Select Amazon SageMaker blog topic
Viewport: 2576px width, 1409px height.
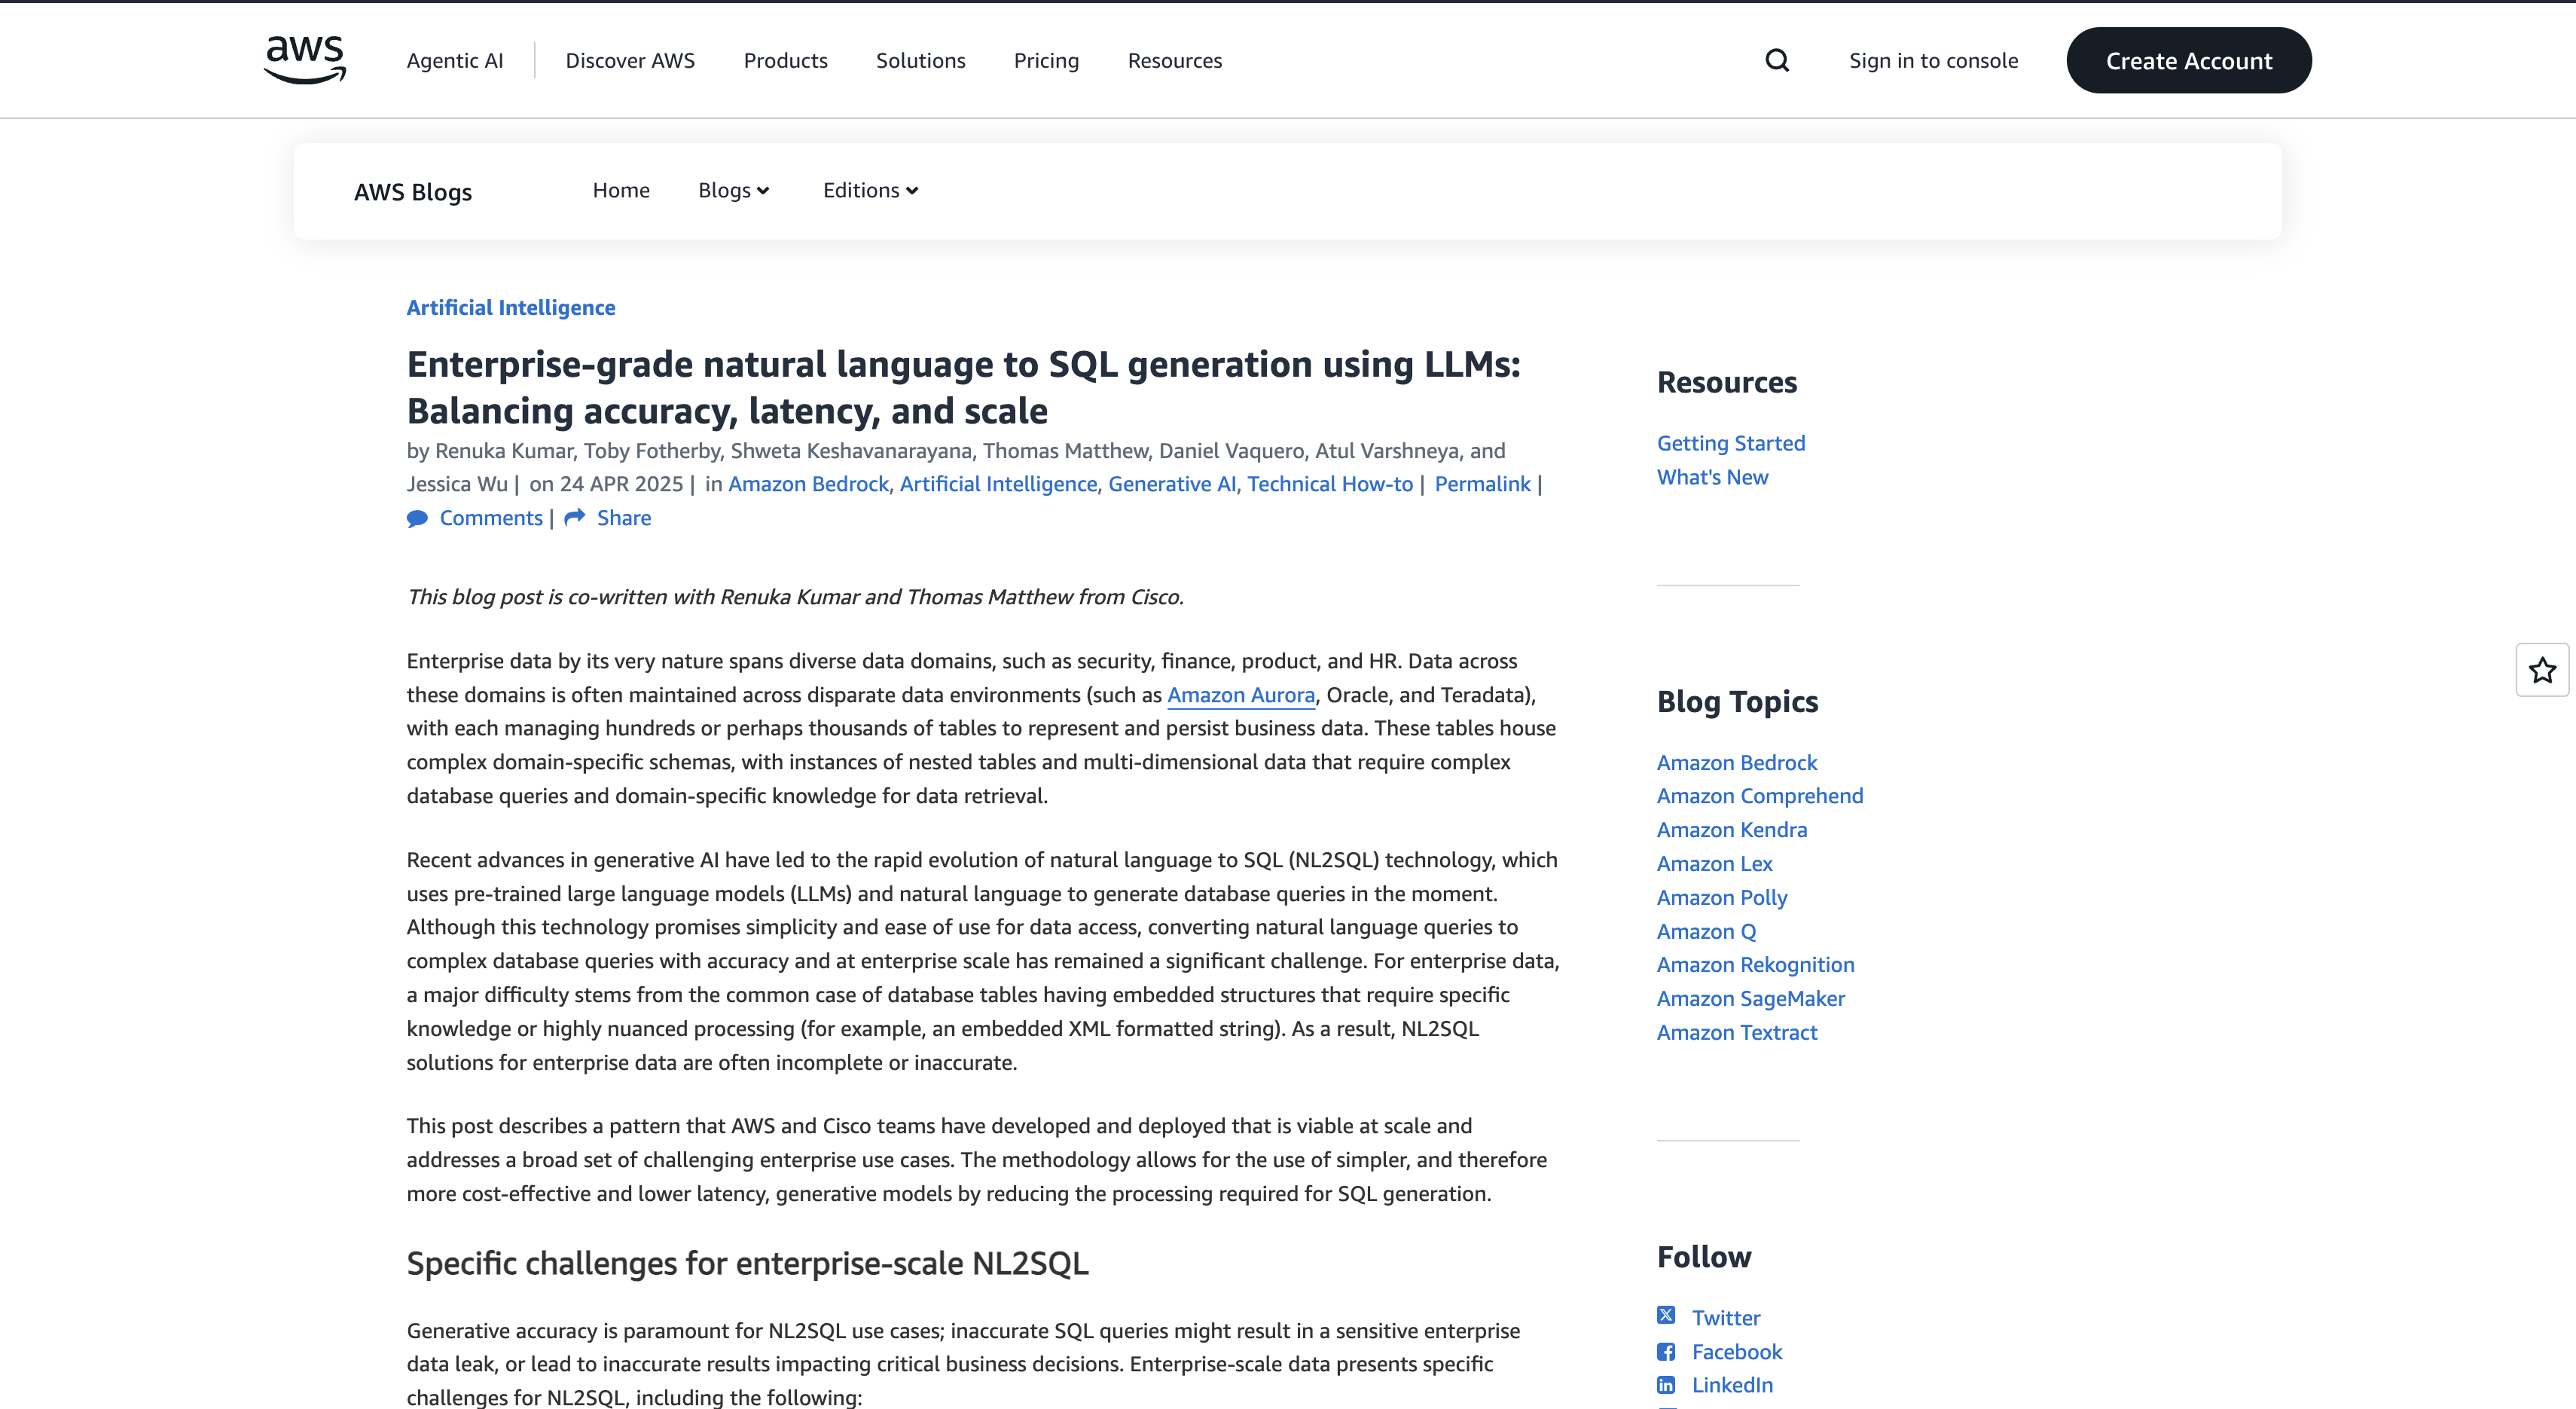click(1750, 998)
